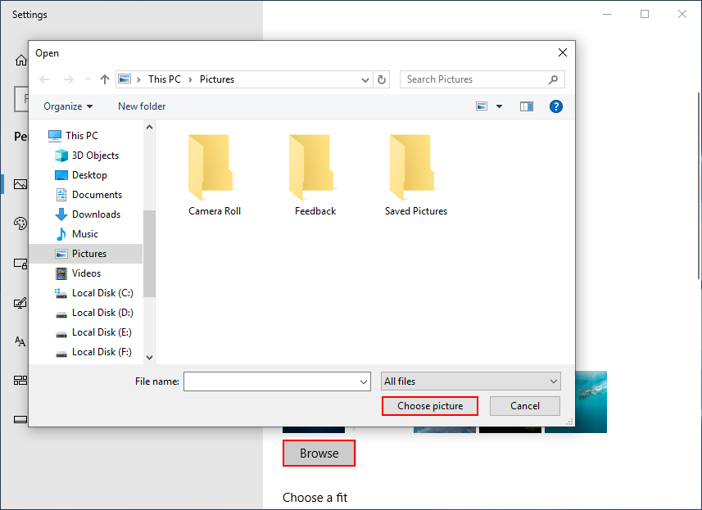Select Music in the sidebar
The image size is (702, 510).
tap(76, 234)
